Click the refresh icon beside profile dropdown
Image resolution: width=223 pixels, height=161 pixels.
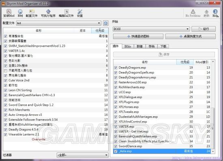[x=105, y=23]
